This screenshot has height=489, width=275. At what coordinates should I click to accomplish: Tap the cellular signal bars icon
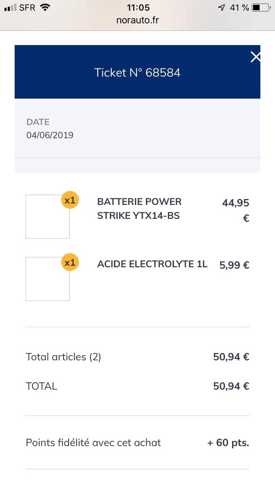click(10, 8)
